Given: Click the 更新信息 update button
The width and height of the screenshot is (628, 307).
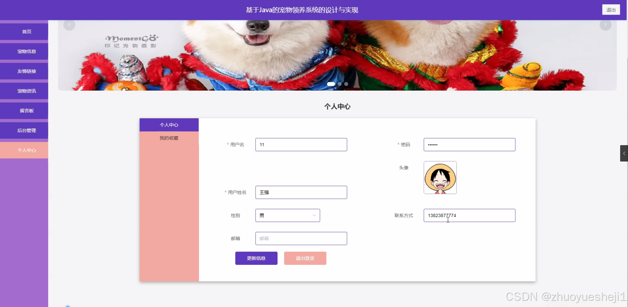Looking at the screenshot, I should 256,258.
